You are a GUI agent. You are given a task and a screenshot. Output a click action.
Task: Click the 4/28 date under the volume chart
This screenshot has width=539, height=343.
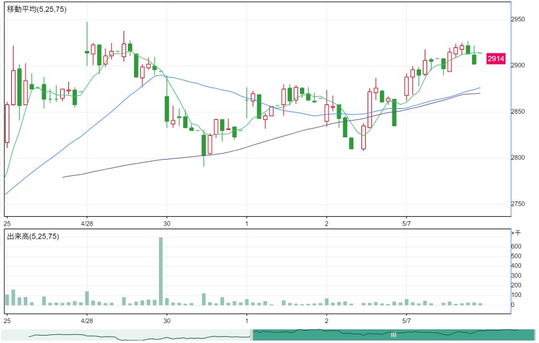point(87,321)
